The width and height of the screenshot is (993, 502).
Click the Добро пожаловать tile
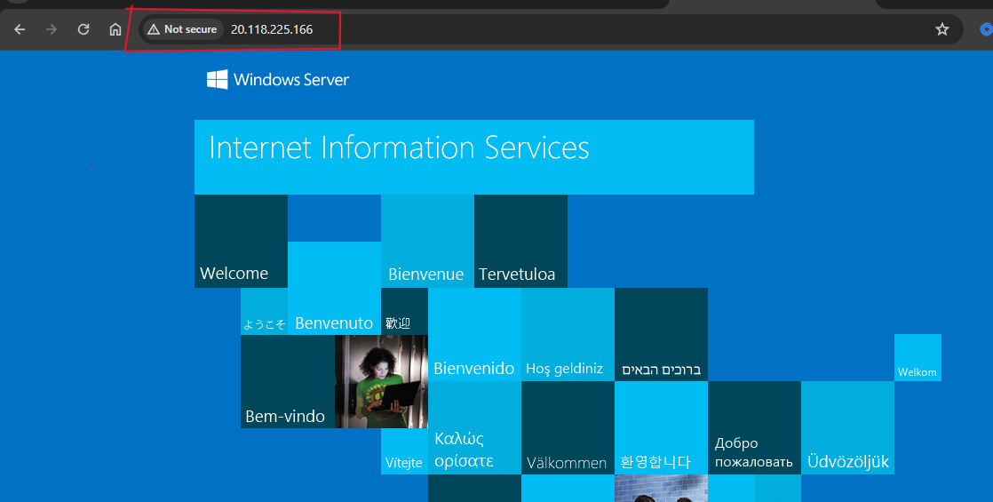[x=754, y=428]
